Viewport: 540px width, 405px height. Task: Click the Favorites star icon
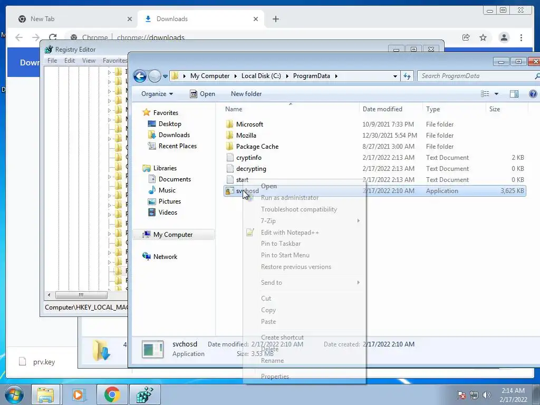click(x=147, y=112)
